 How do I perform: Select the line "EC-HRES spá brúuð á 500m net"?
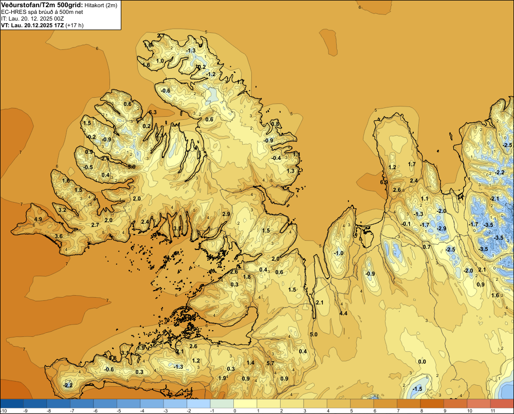coord(42,12)
